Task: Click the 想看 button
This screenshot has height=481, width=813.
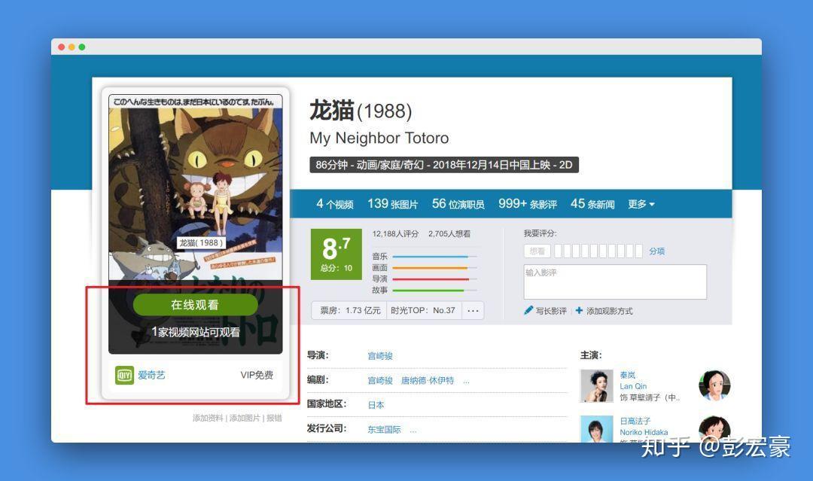Action: 537,251
